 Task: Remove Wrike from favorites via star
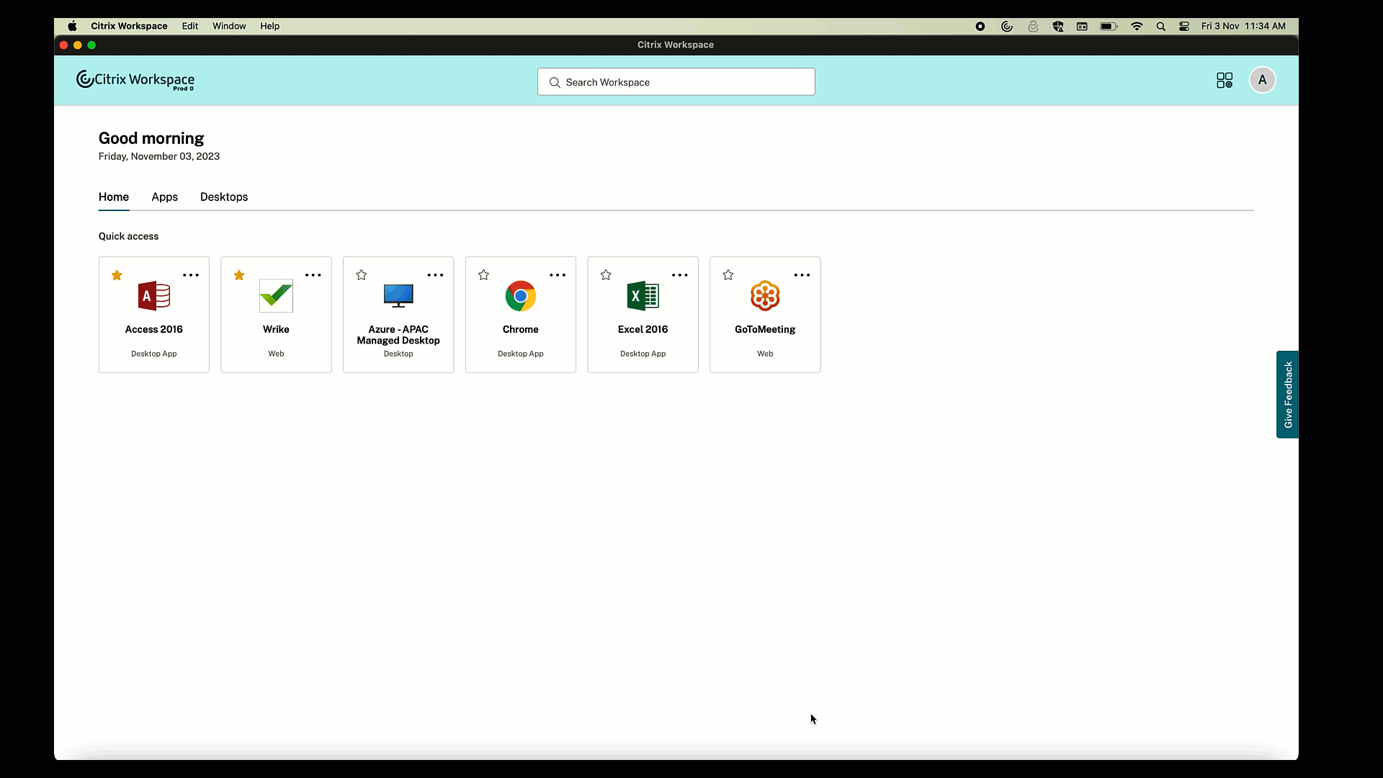point(239,275)
